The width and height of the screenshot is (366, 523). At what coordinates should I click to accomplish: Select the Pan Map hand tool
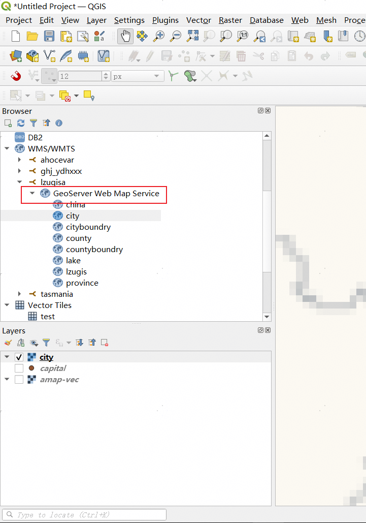coord(125,36)
